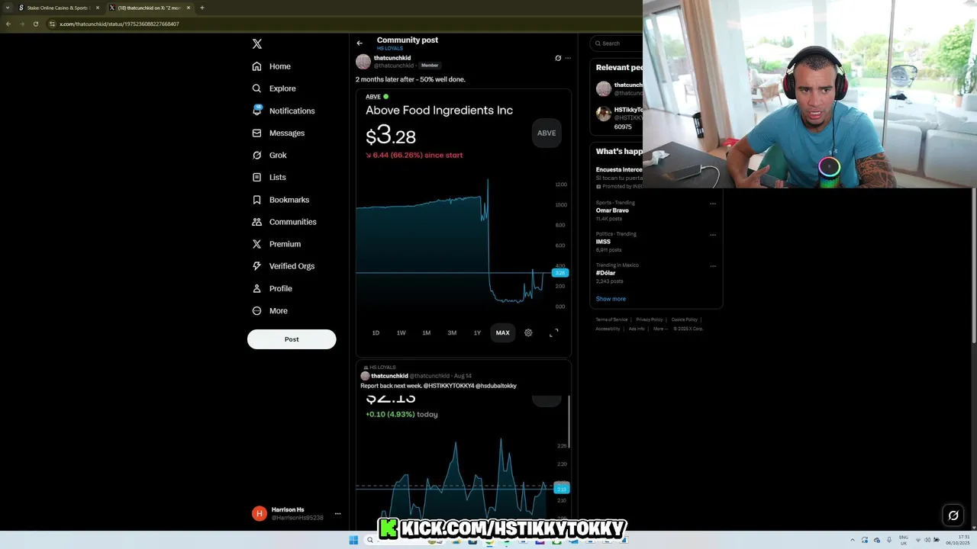Screen dimensions: 977x549
Task: Click the Harrison Hs profile avatar
Action: [x=260, y=514]
